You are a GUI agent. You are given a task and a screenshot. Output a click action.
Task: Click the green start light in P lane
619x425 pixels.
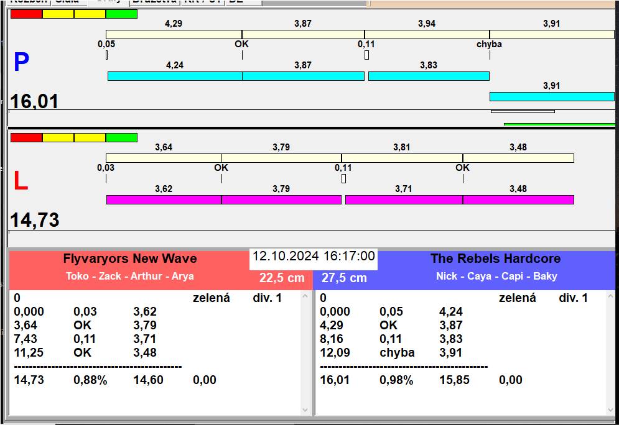(121, 14)
